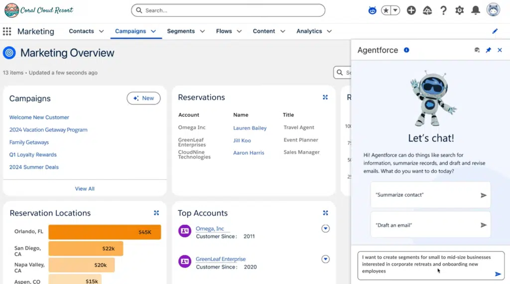The image size is (510, 284).
Task: Open the favorites list dropdown arrow
Action: click(395, 10)
